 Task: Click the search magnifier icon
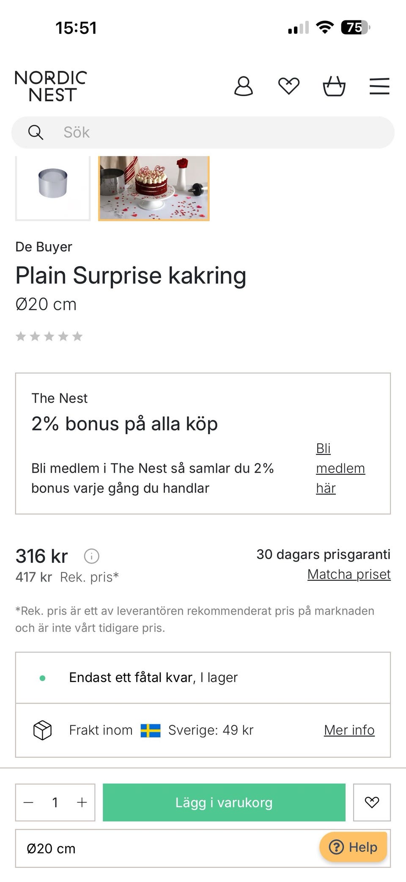(36, 133)
